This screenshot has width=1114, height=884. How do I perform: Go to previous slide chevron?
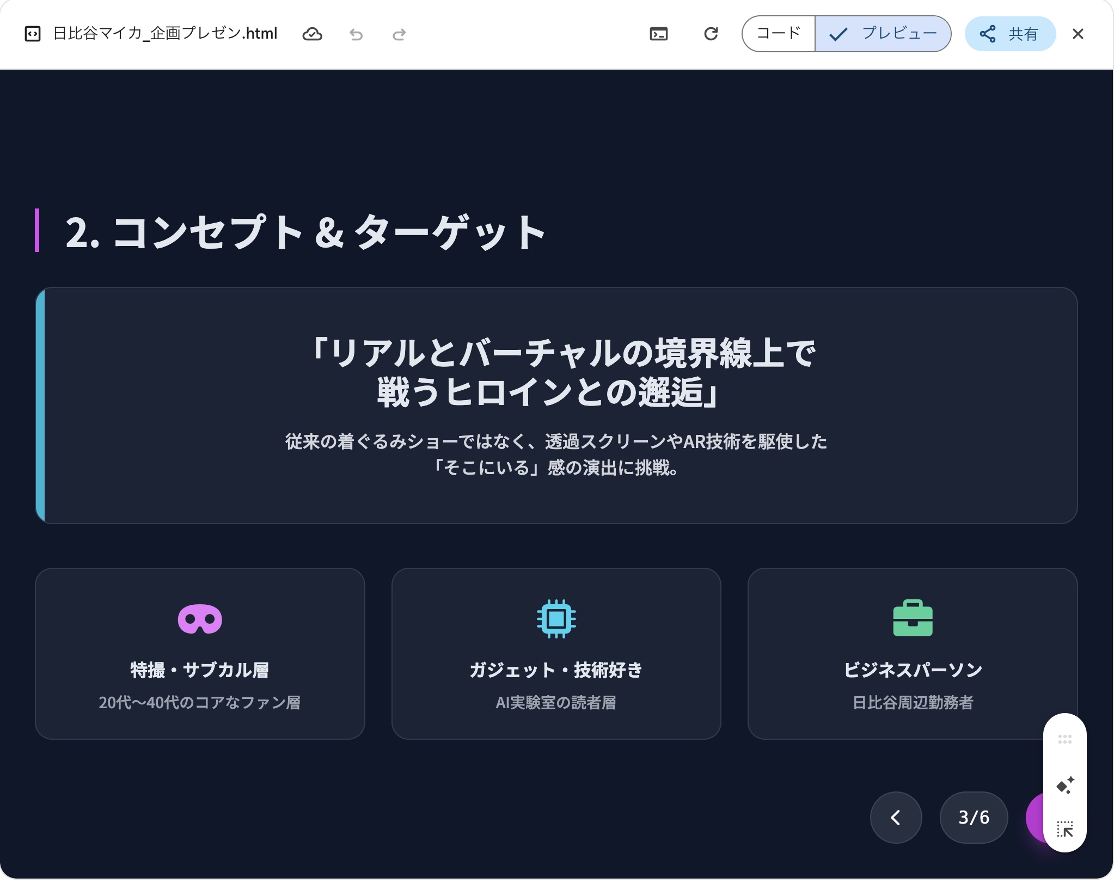[896, 817]
